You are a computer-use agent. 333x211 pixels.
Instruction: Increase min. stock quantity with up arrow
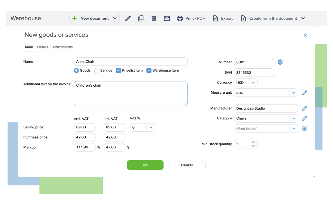point(253,142)
